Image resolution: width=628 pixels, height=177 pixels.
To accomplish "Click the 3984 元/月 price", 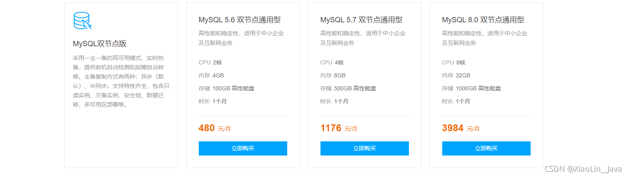I will 461,128.
